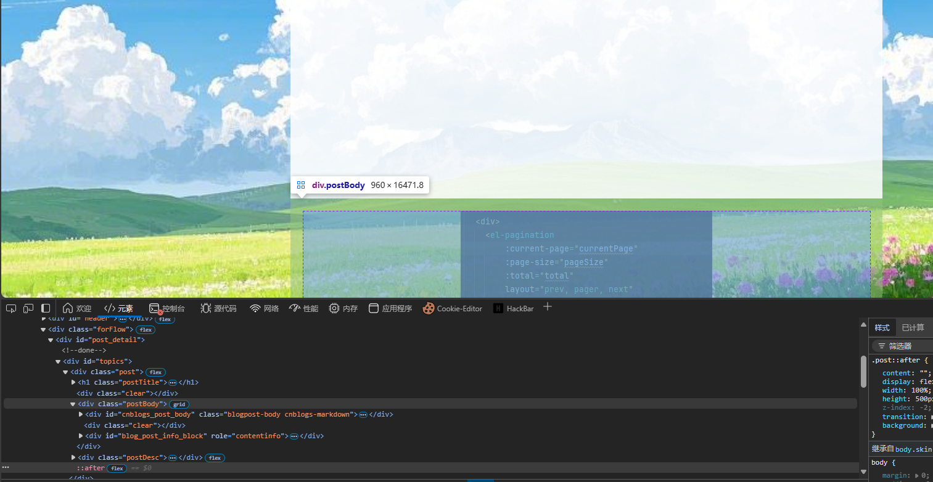Switch to the 元素 (Elements) tab
Image resolution: width=933 pixels, height=482 pixels.
118,308
